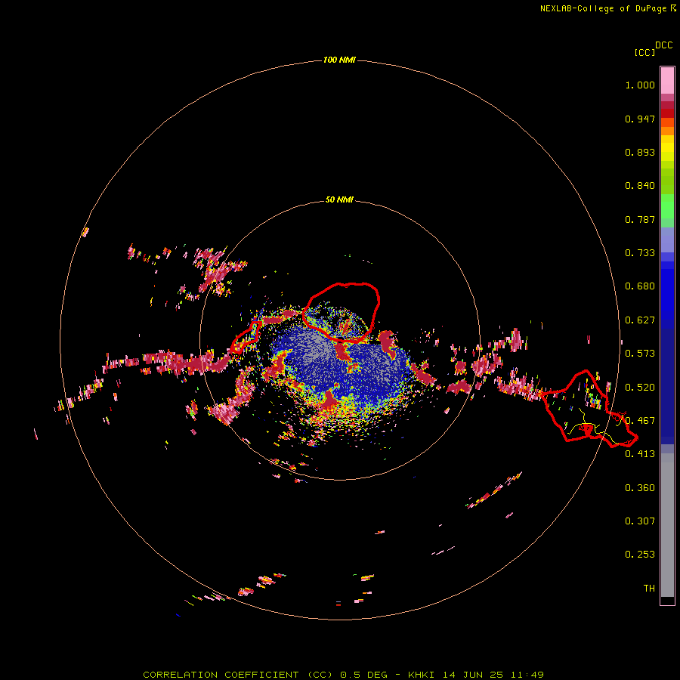Click the 0.360 legend value
The width and height of the screenshot is (680, 680).
click(x=640, y=488)
